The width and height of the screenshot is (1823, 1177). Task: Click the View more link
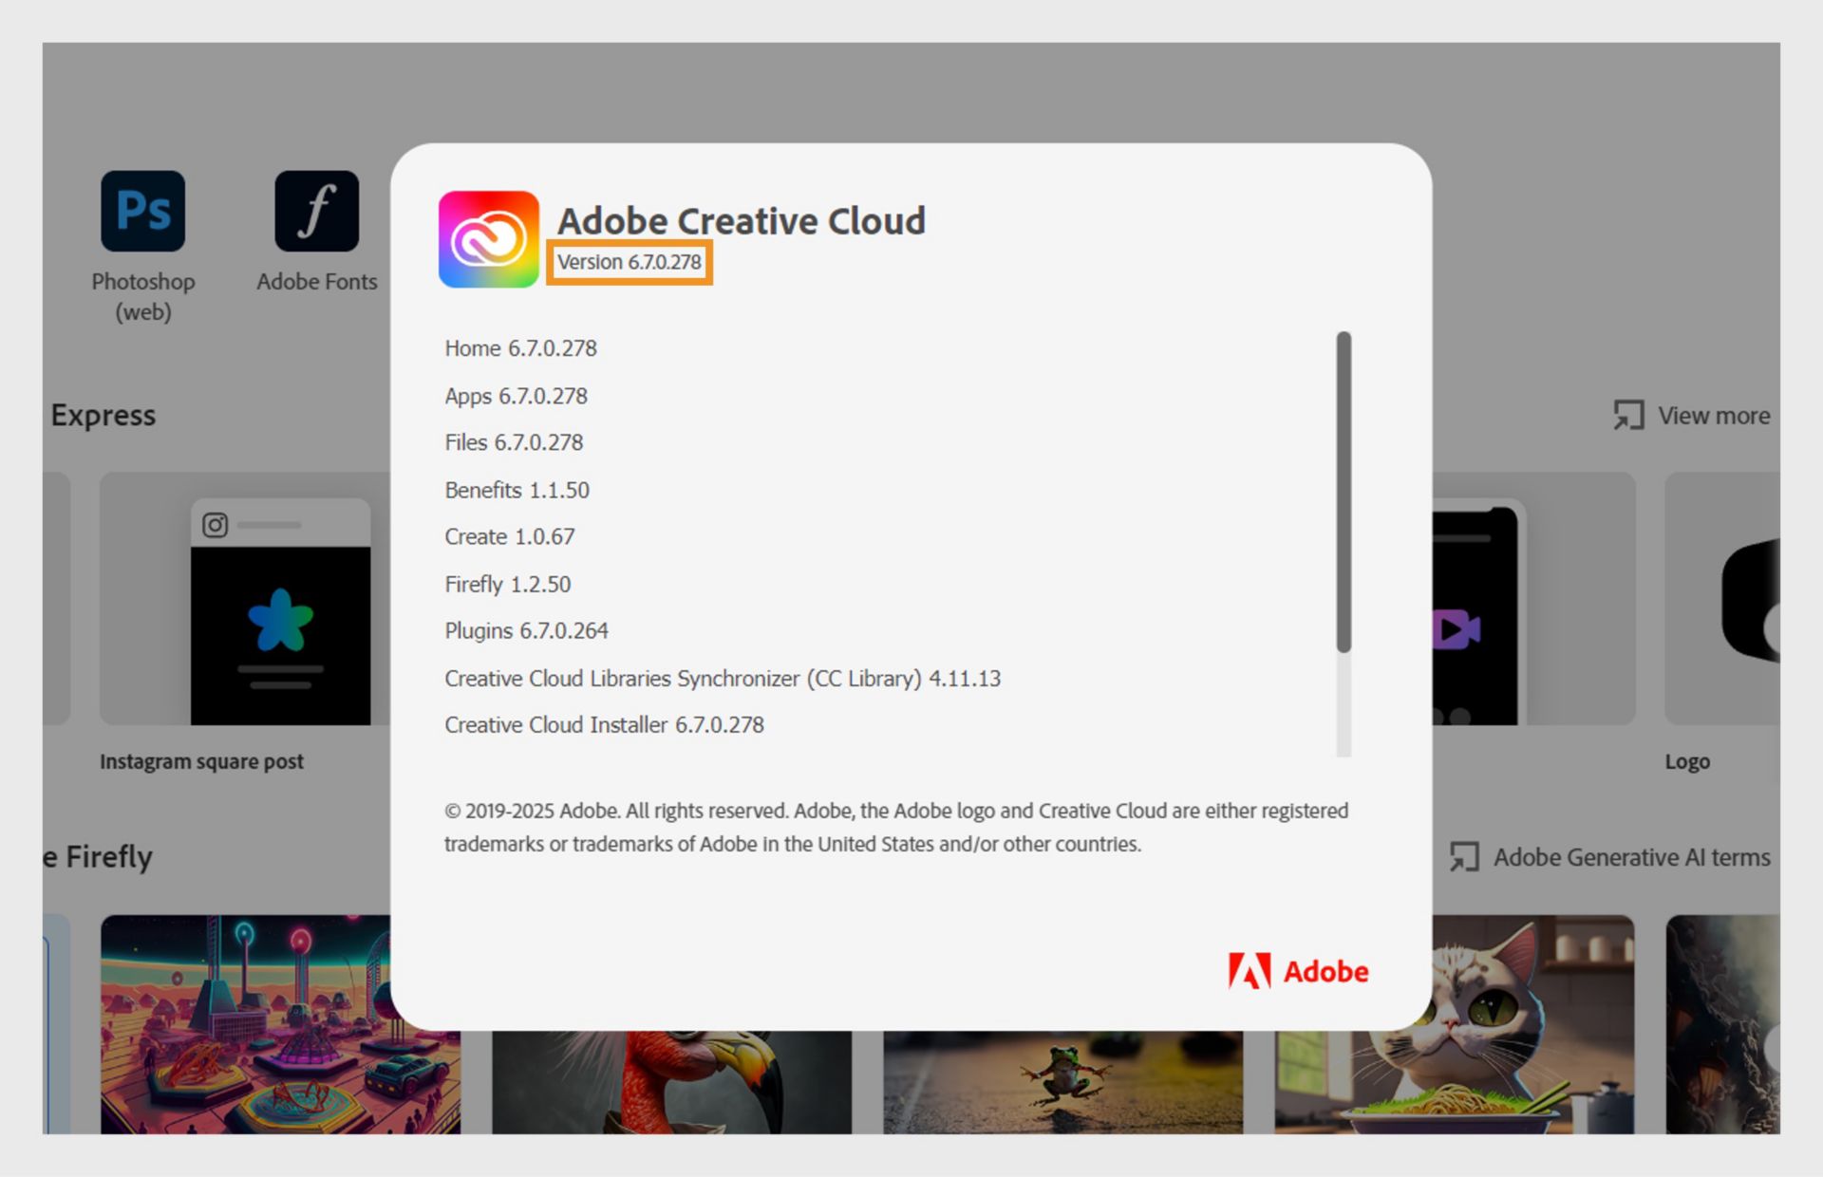tap(1714, 415)
